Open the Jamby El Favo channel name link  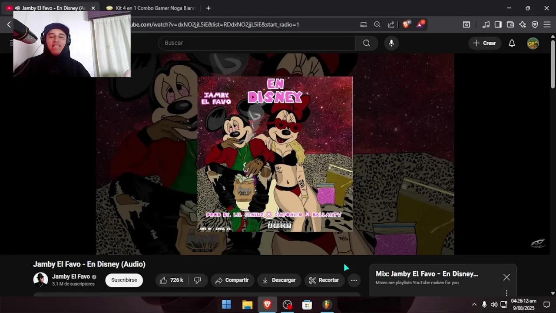tap(71, 276)
